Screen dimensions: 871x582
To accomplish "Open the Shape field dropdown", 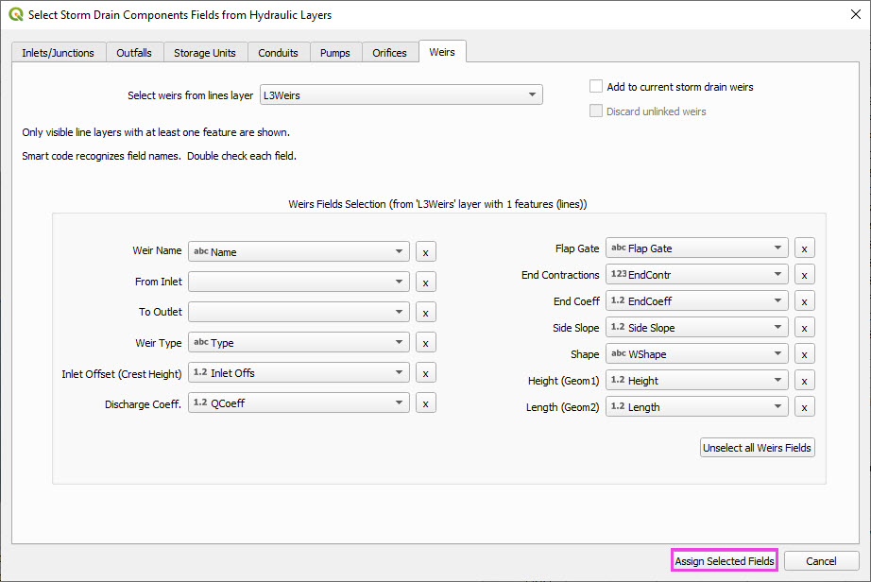I will pyautogui.click(x=696, y=354).
